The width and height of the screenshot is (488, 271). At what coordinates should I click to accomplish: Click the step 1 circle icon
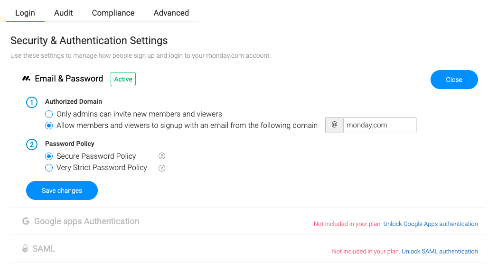click(32, 102)
